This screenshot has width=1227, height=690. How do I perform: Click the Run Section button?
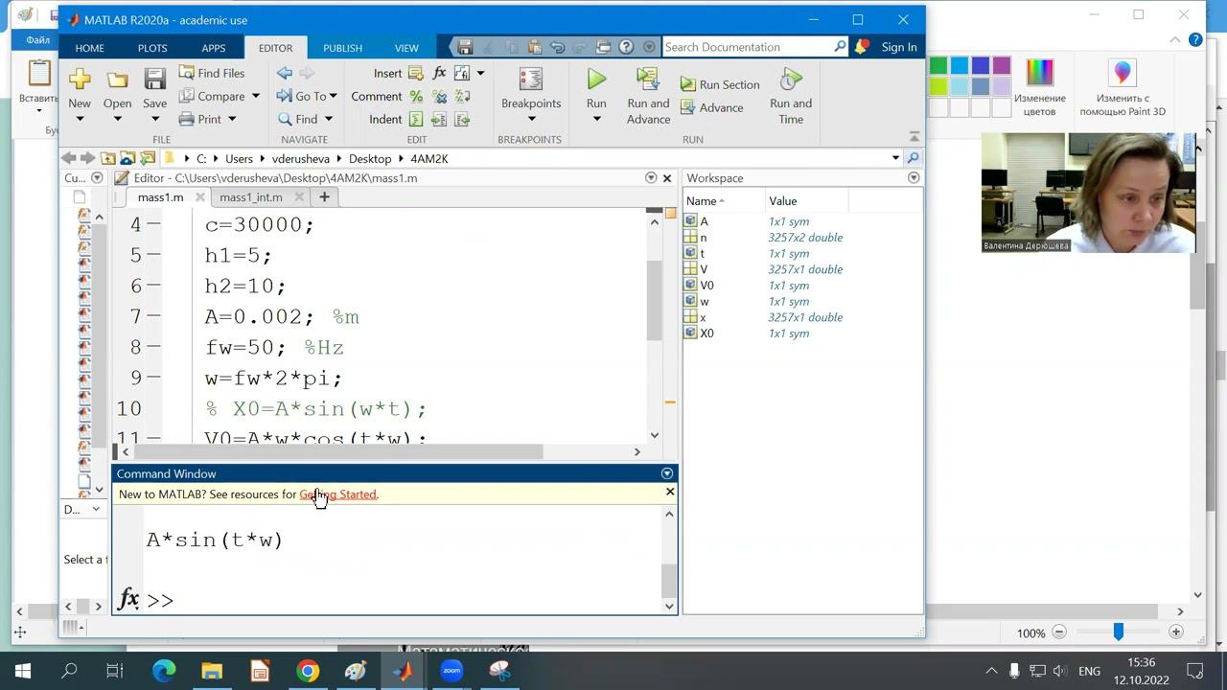click(720, 84)
